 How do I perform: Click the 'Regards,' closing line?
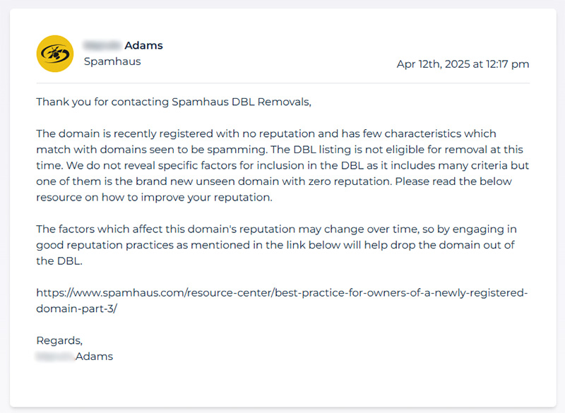pyautogui.click(x=59, y=340)
